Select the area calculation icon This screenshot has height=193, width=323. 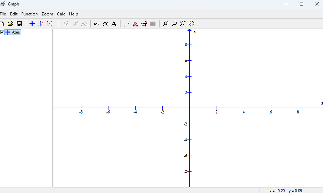coord(135,24)
